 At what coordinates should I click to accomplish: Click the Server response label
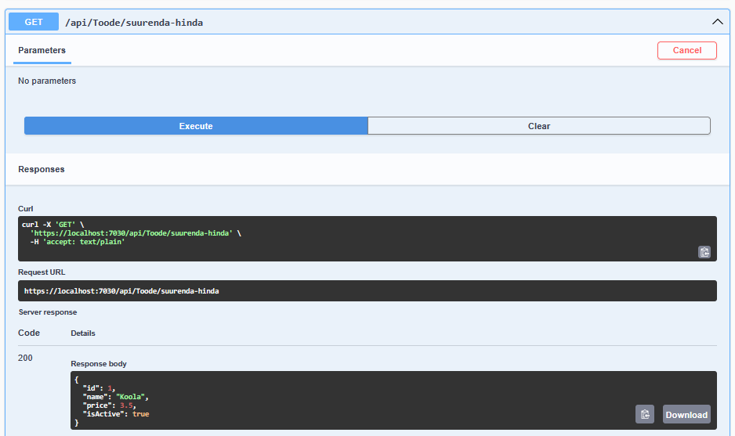[48, 312]
